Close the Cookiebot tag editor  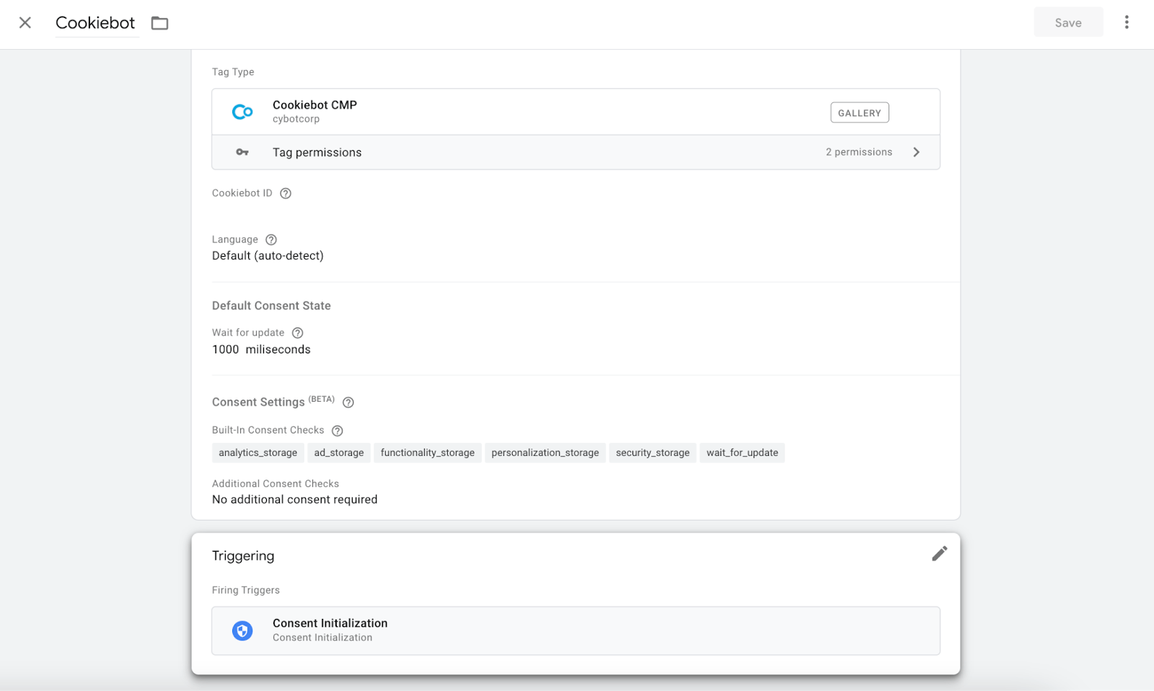tap(25, 23)
